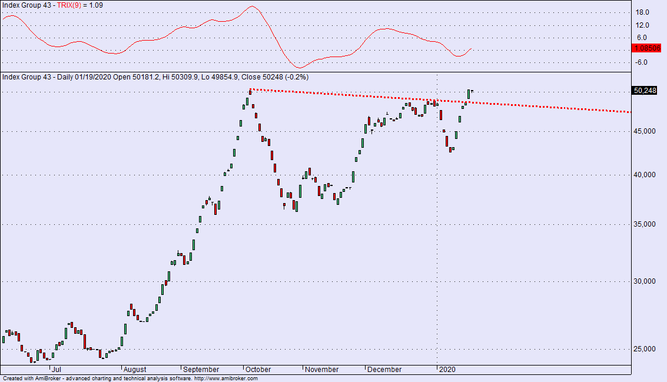
Task: Select the 25,000 price axis label
Action: [x=645, y=348]
